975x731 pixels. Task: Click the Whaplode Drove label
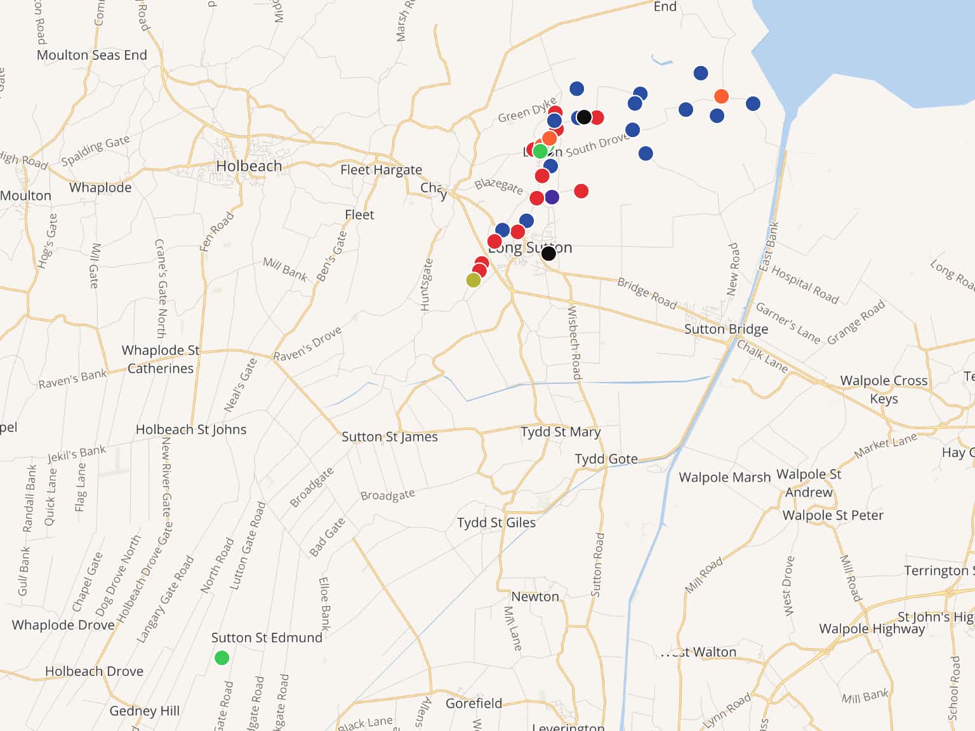63,625
